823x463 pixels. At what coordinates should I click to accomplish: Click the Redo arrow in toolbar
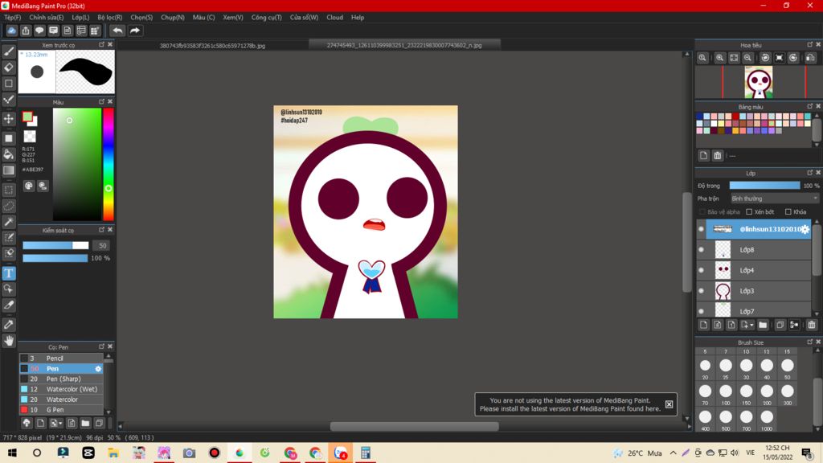(135, 31)
